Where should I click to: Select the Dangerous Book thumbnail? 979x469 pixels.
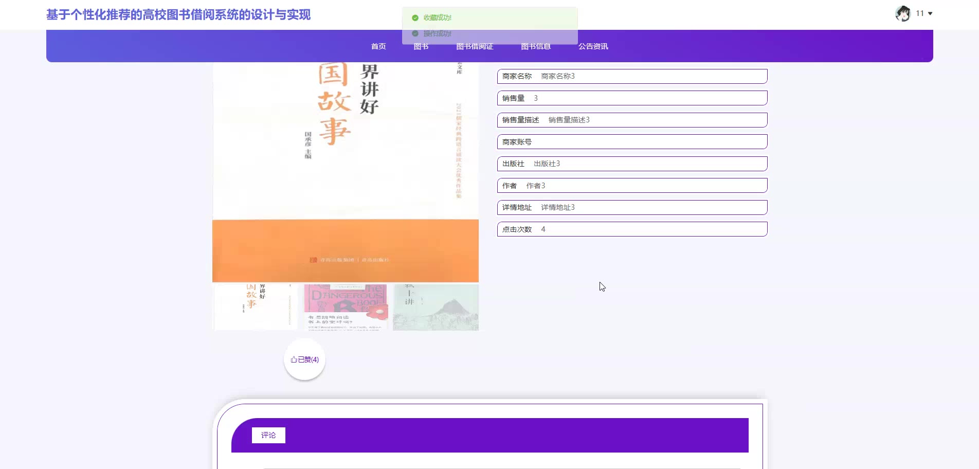click(346, 306)
